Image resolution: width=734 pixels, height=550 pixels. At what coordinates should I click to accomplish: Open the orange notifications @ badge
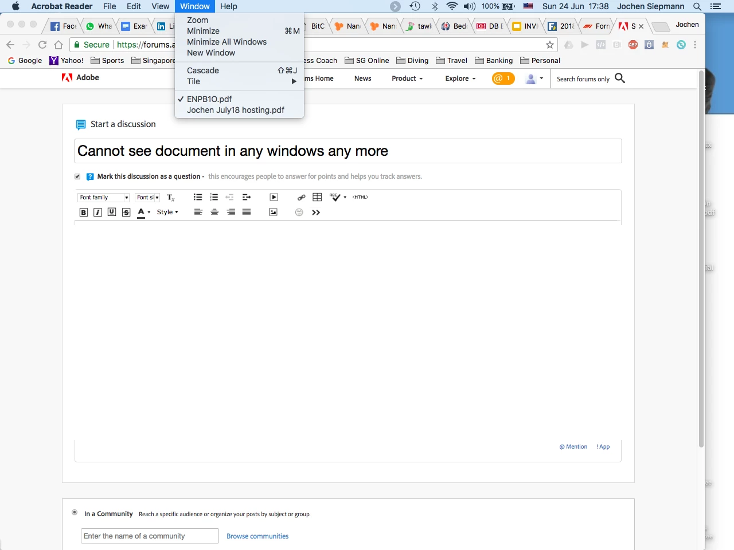tap(503, 78)
